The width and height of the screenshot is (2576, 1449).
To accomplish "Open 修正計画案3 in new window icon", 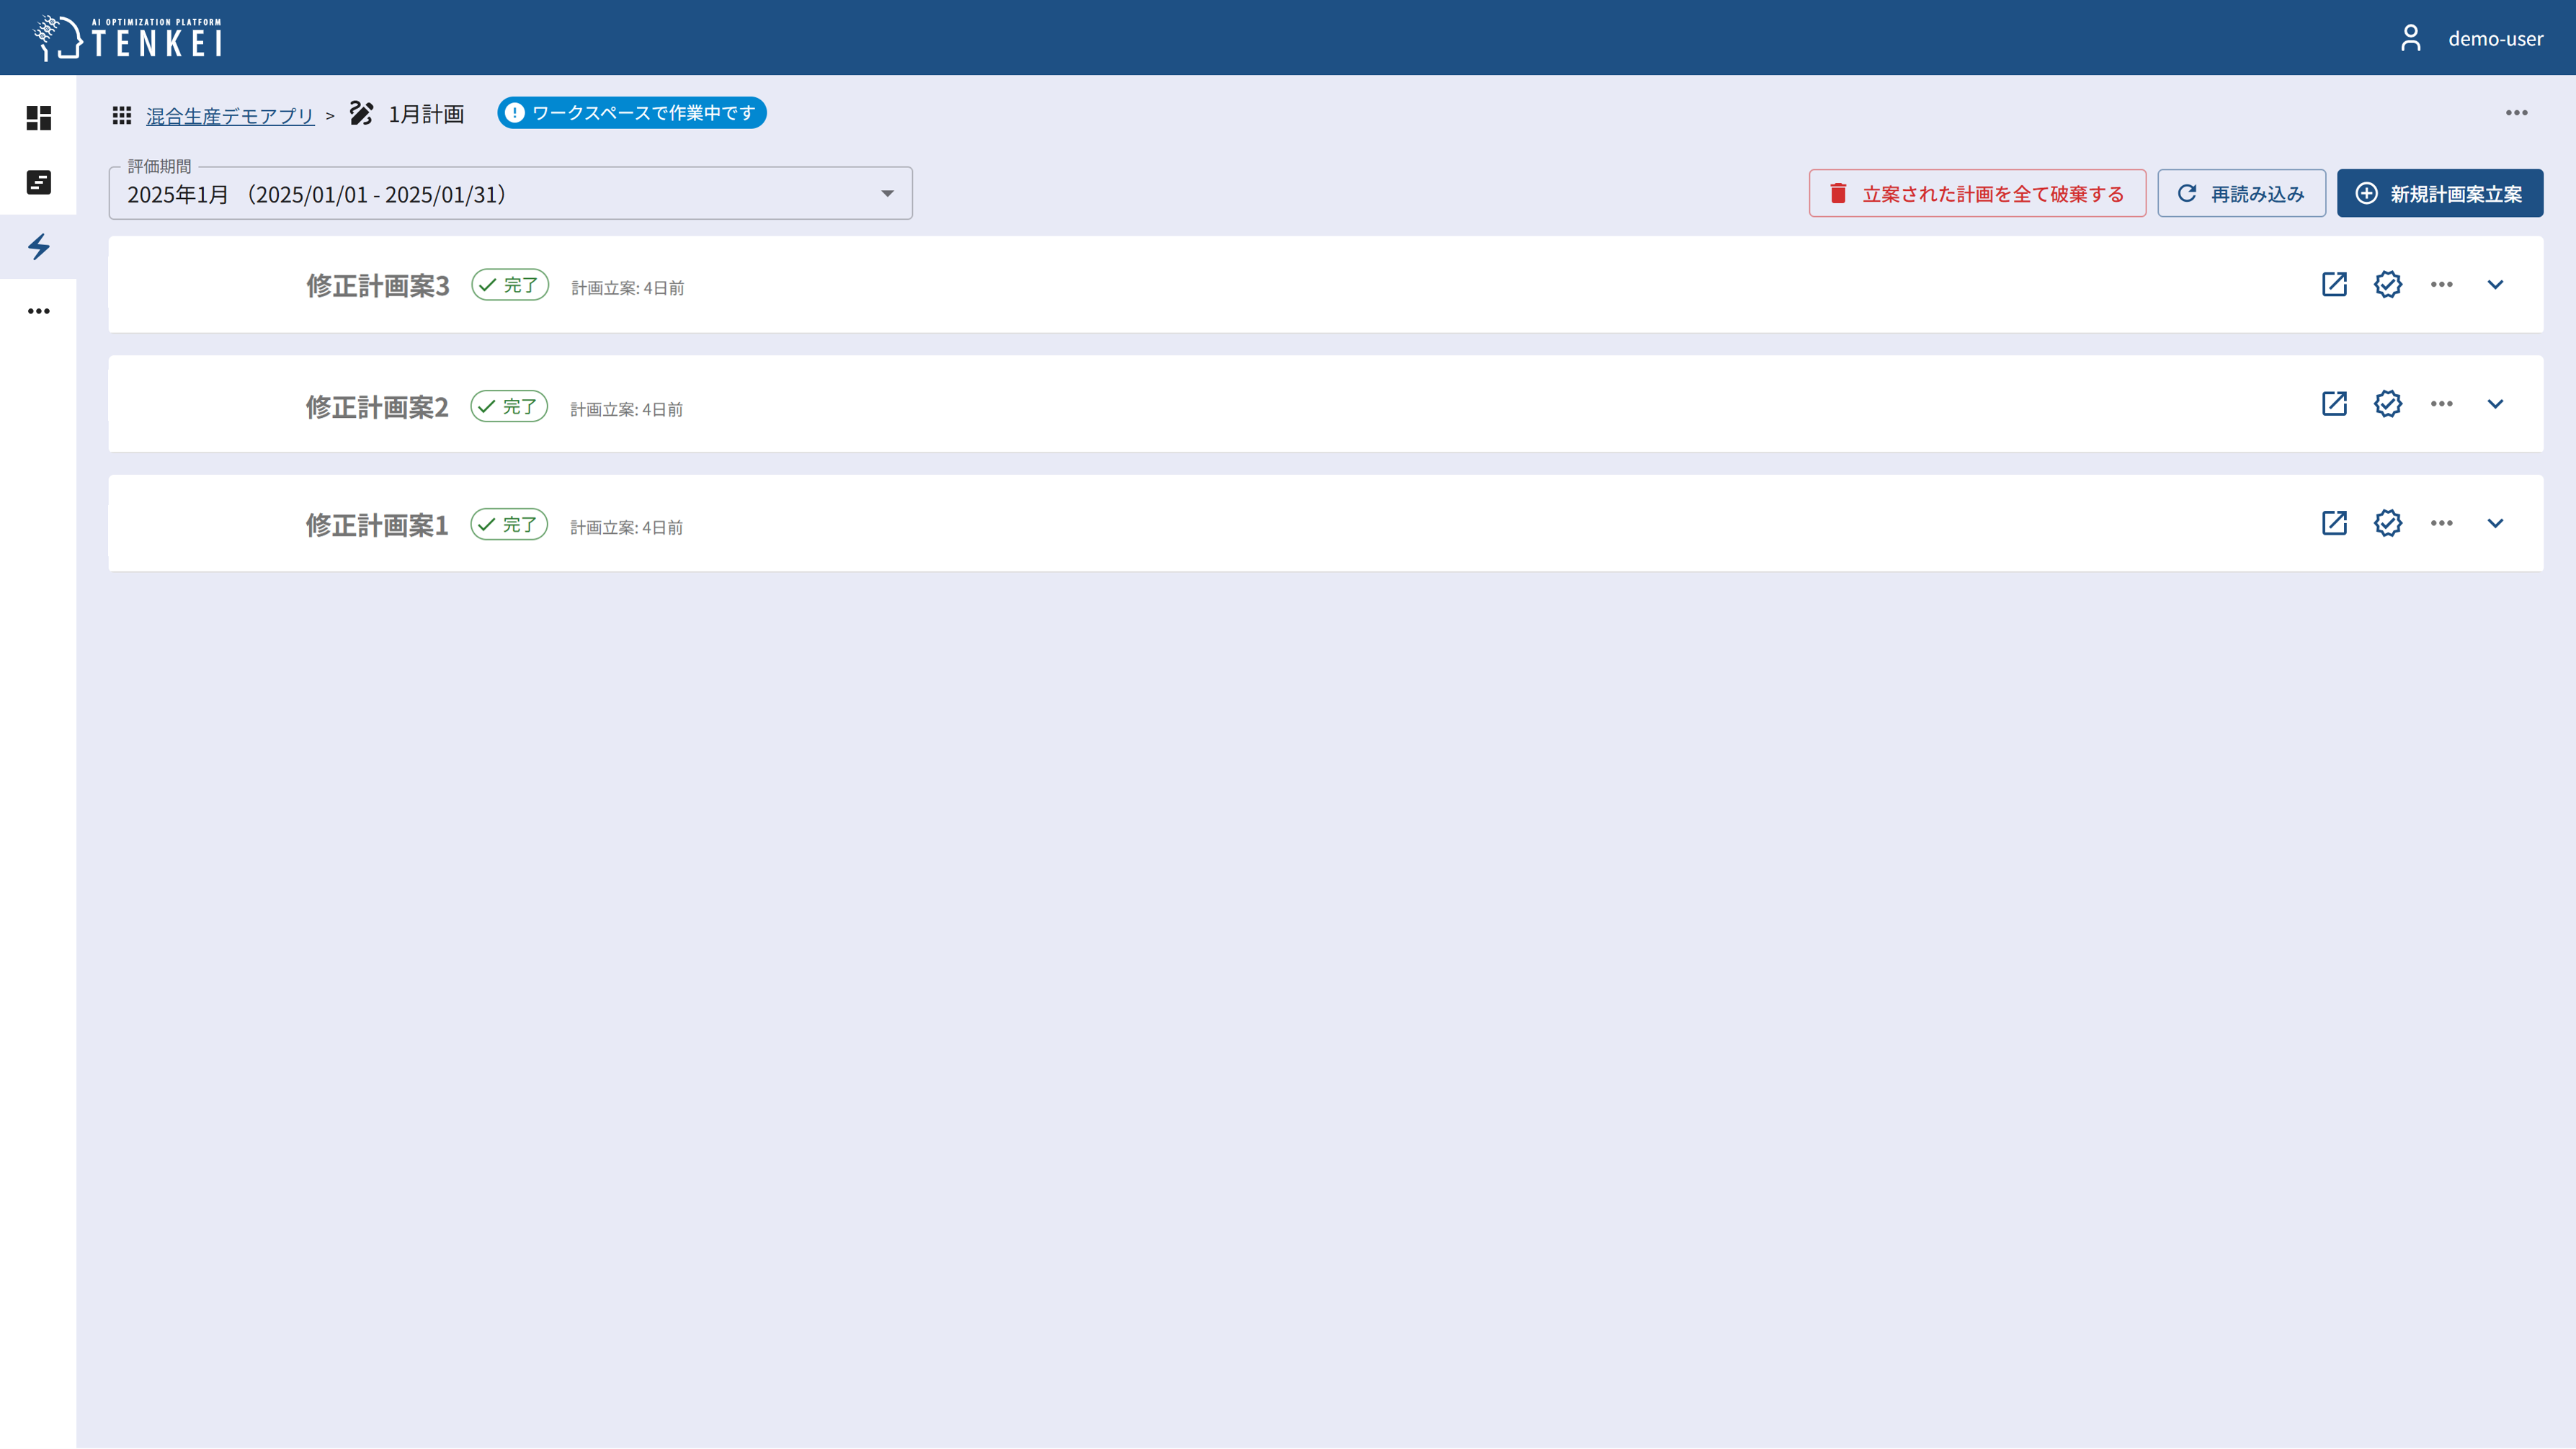I will [x=2334, y=284].
